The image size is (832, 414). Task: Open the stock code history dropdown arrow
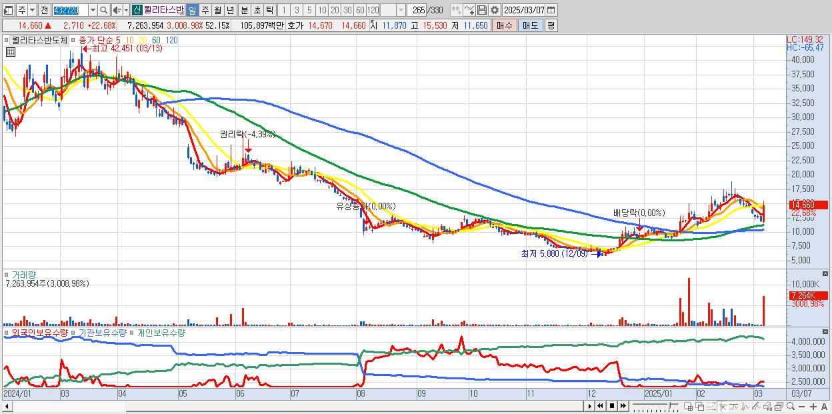[x=93, y=10]
